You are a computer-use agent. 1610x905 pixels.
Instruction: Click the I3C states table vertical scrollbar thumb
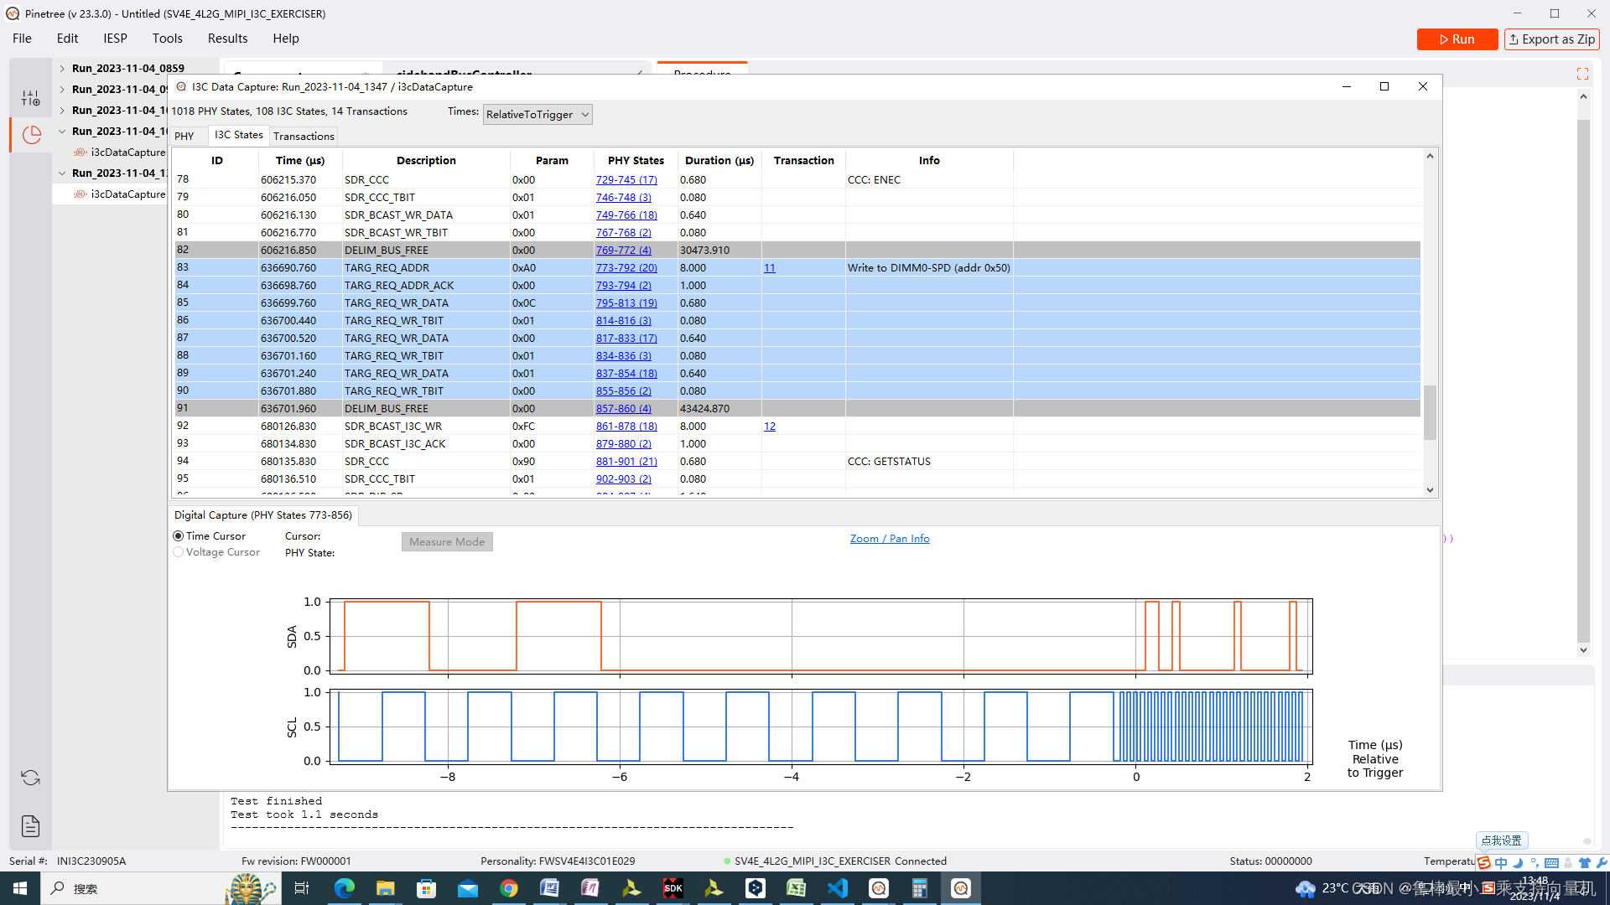click(1430, 411)
